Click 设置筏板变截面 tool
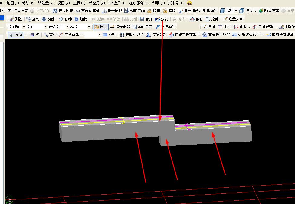 [185, 35]
